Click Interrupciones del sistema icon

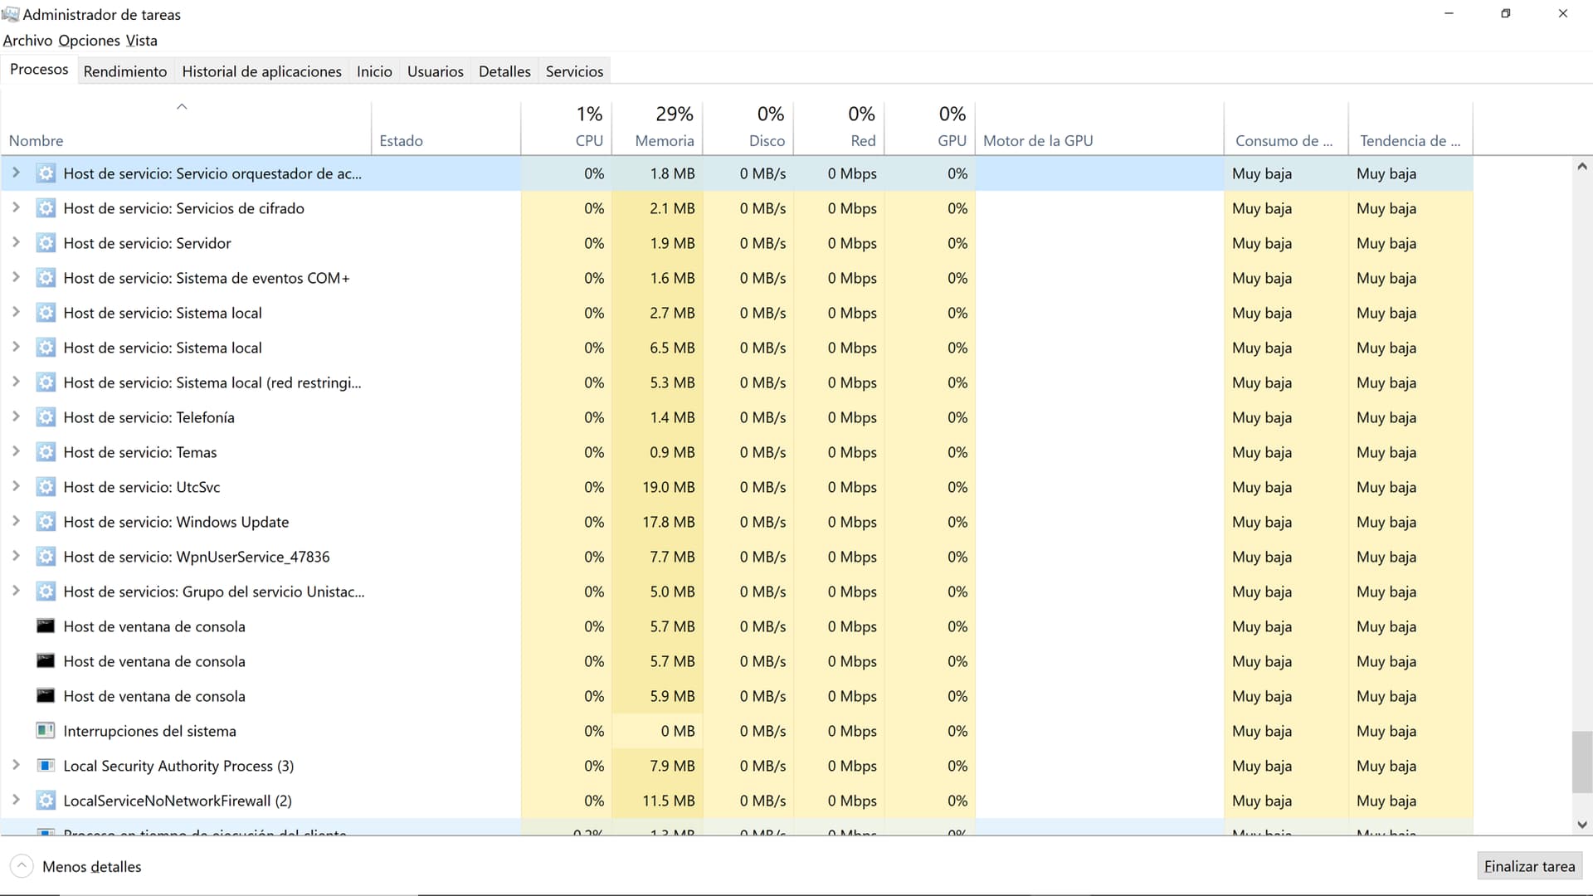point(46,731)
